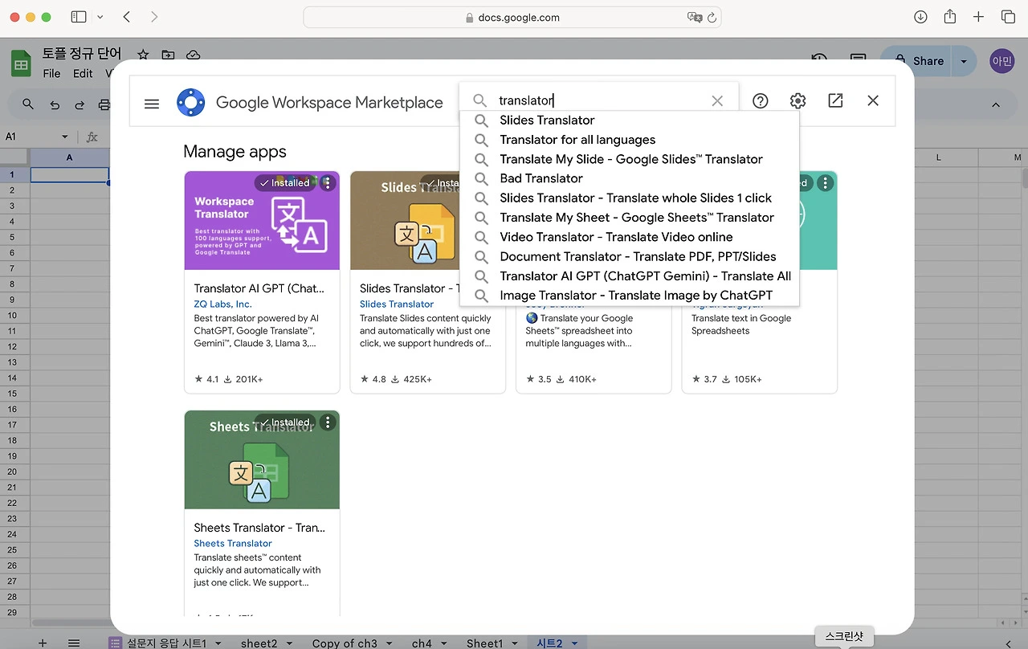This screenshot has width=1028, height=649.
Task: Pick Video Translator - Translate Video online
Action: point(630,237)
